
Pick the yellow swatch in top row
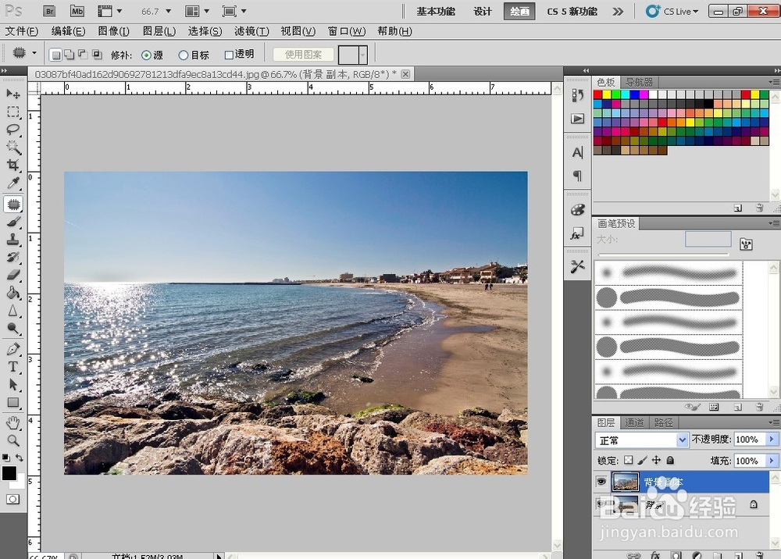[607, 94]
